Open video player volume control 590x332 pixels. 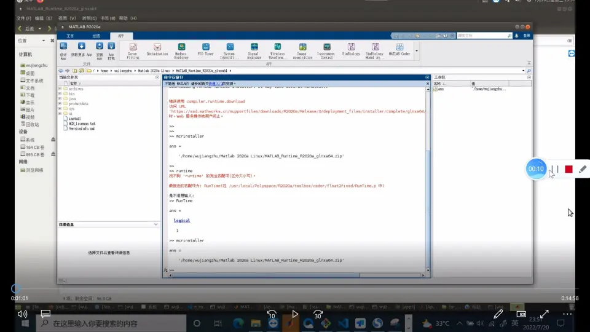[x=22, y=314]
